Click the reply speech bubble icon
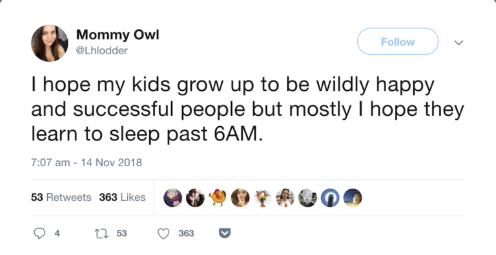 click(39, 234)
